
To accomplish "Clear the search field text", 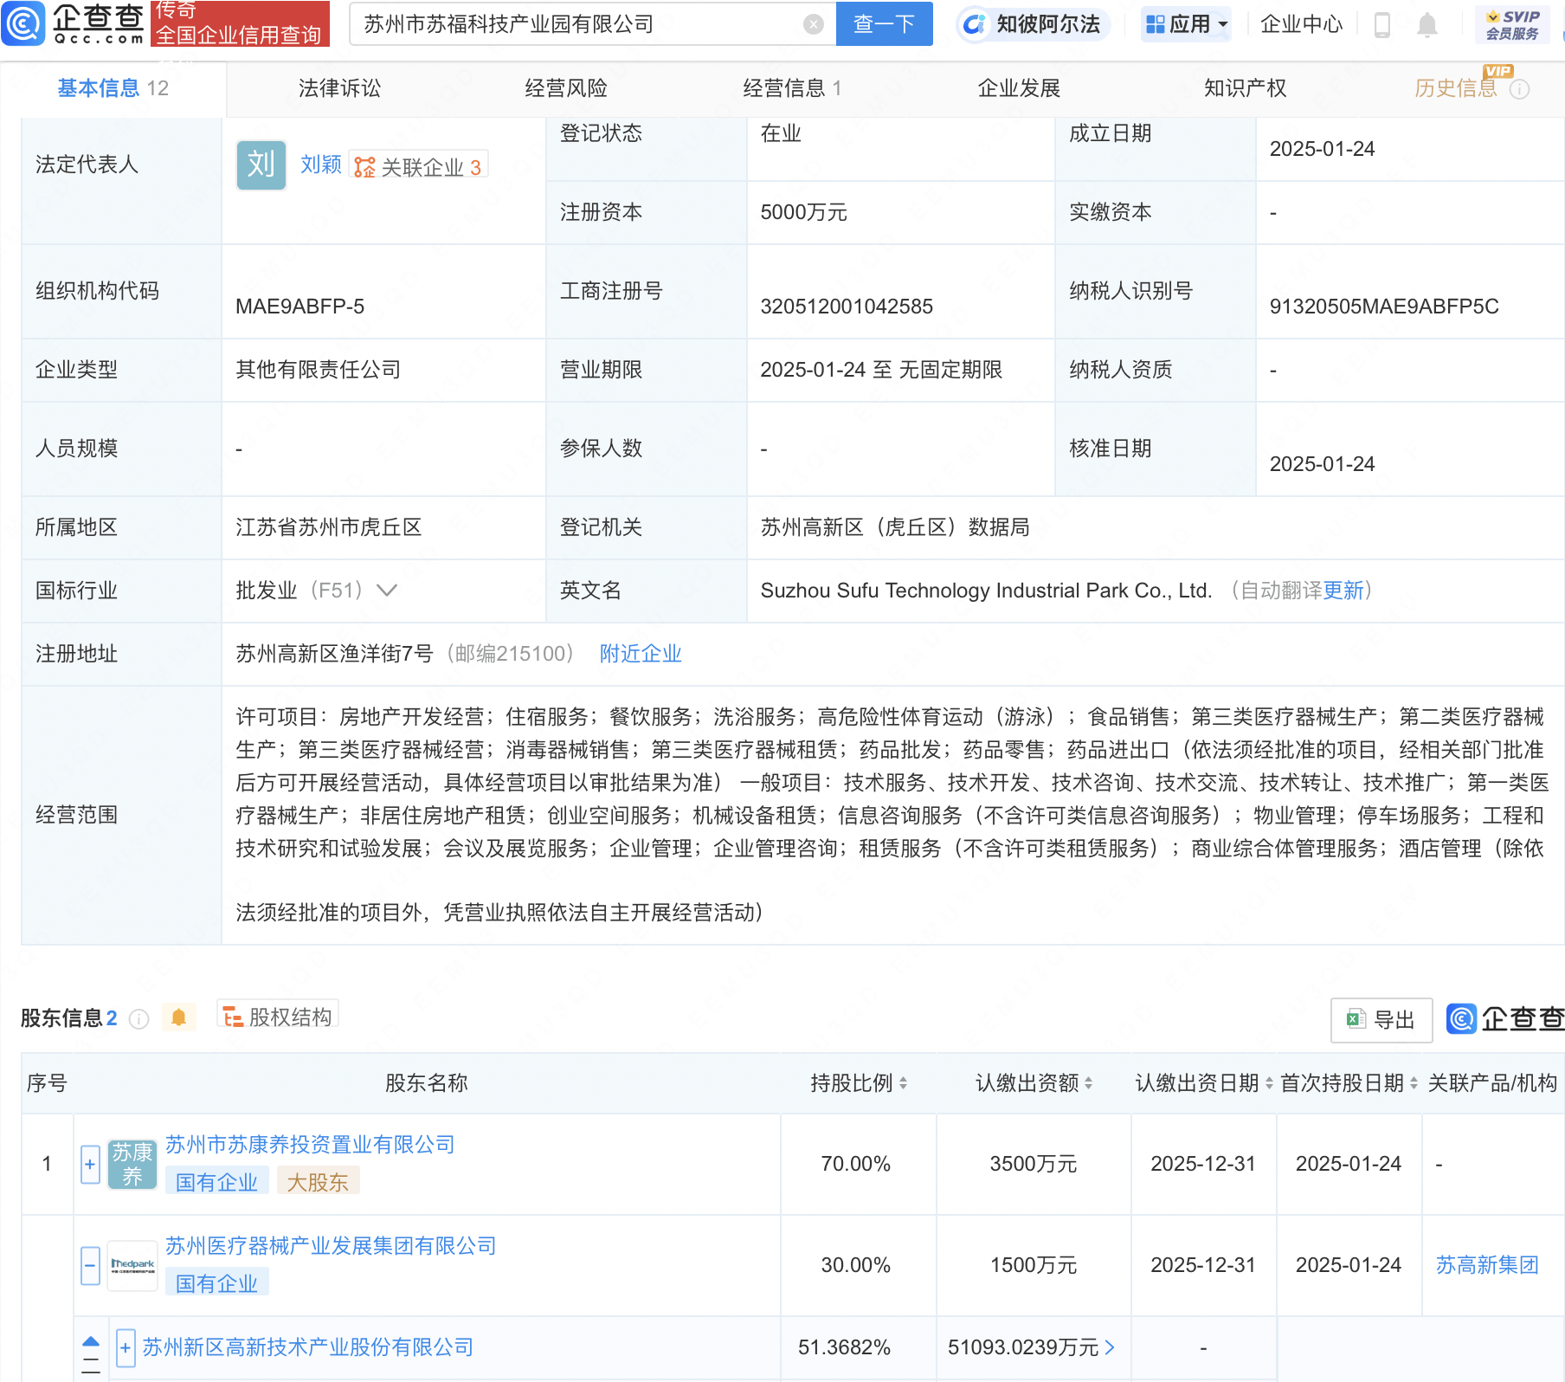I will [x=813, y=24].
